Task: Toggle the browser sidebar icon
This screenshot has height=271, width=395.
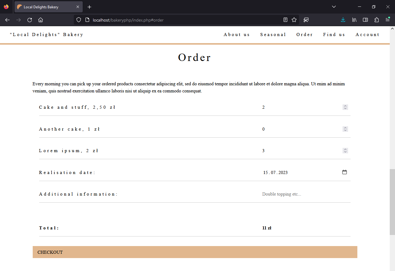Action: pyautogui.click(x=365, y=20)
